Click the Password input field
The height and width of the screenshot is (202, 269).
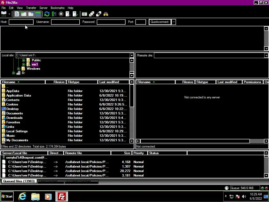pos(111,22)
